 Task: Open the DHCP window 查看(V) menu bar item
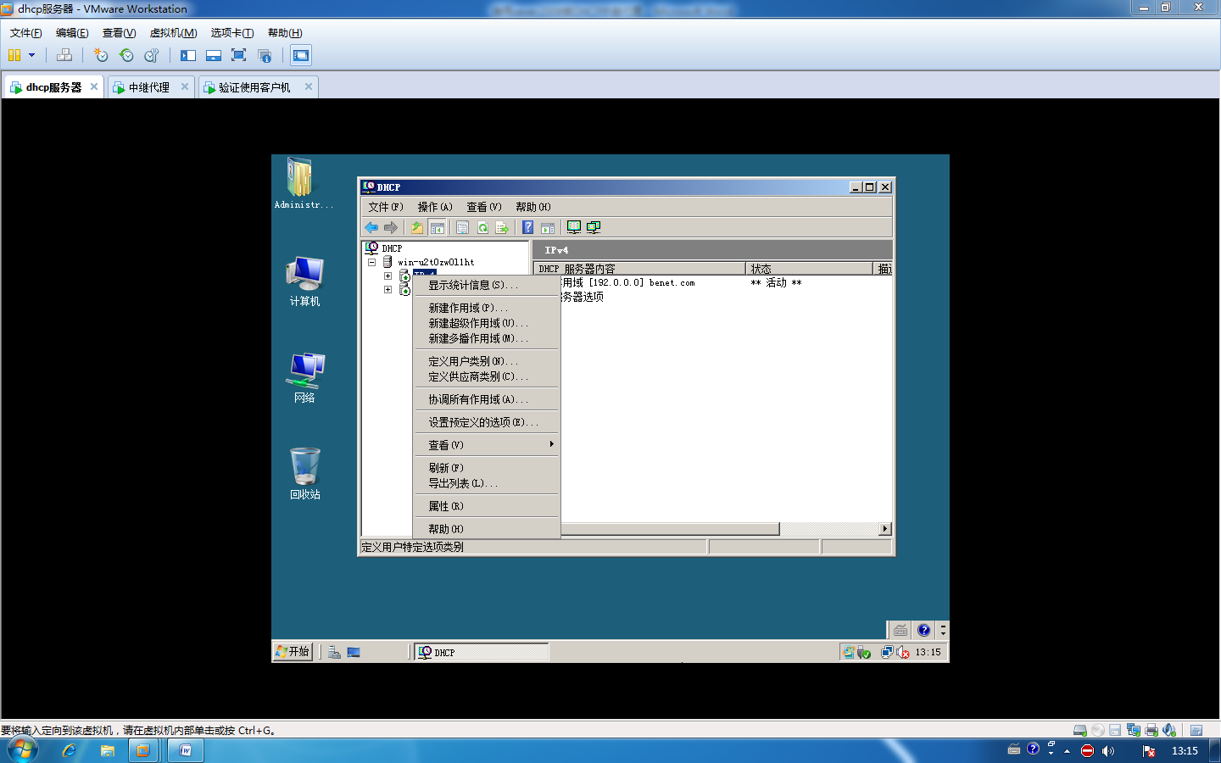point(484,207)
